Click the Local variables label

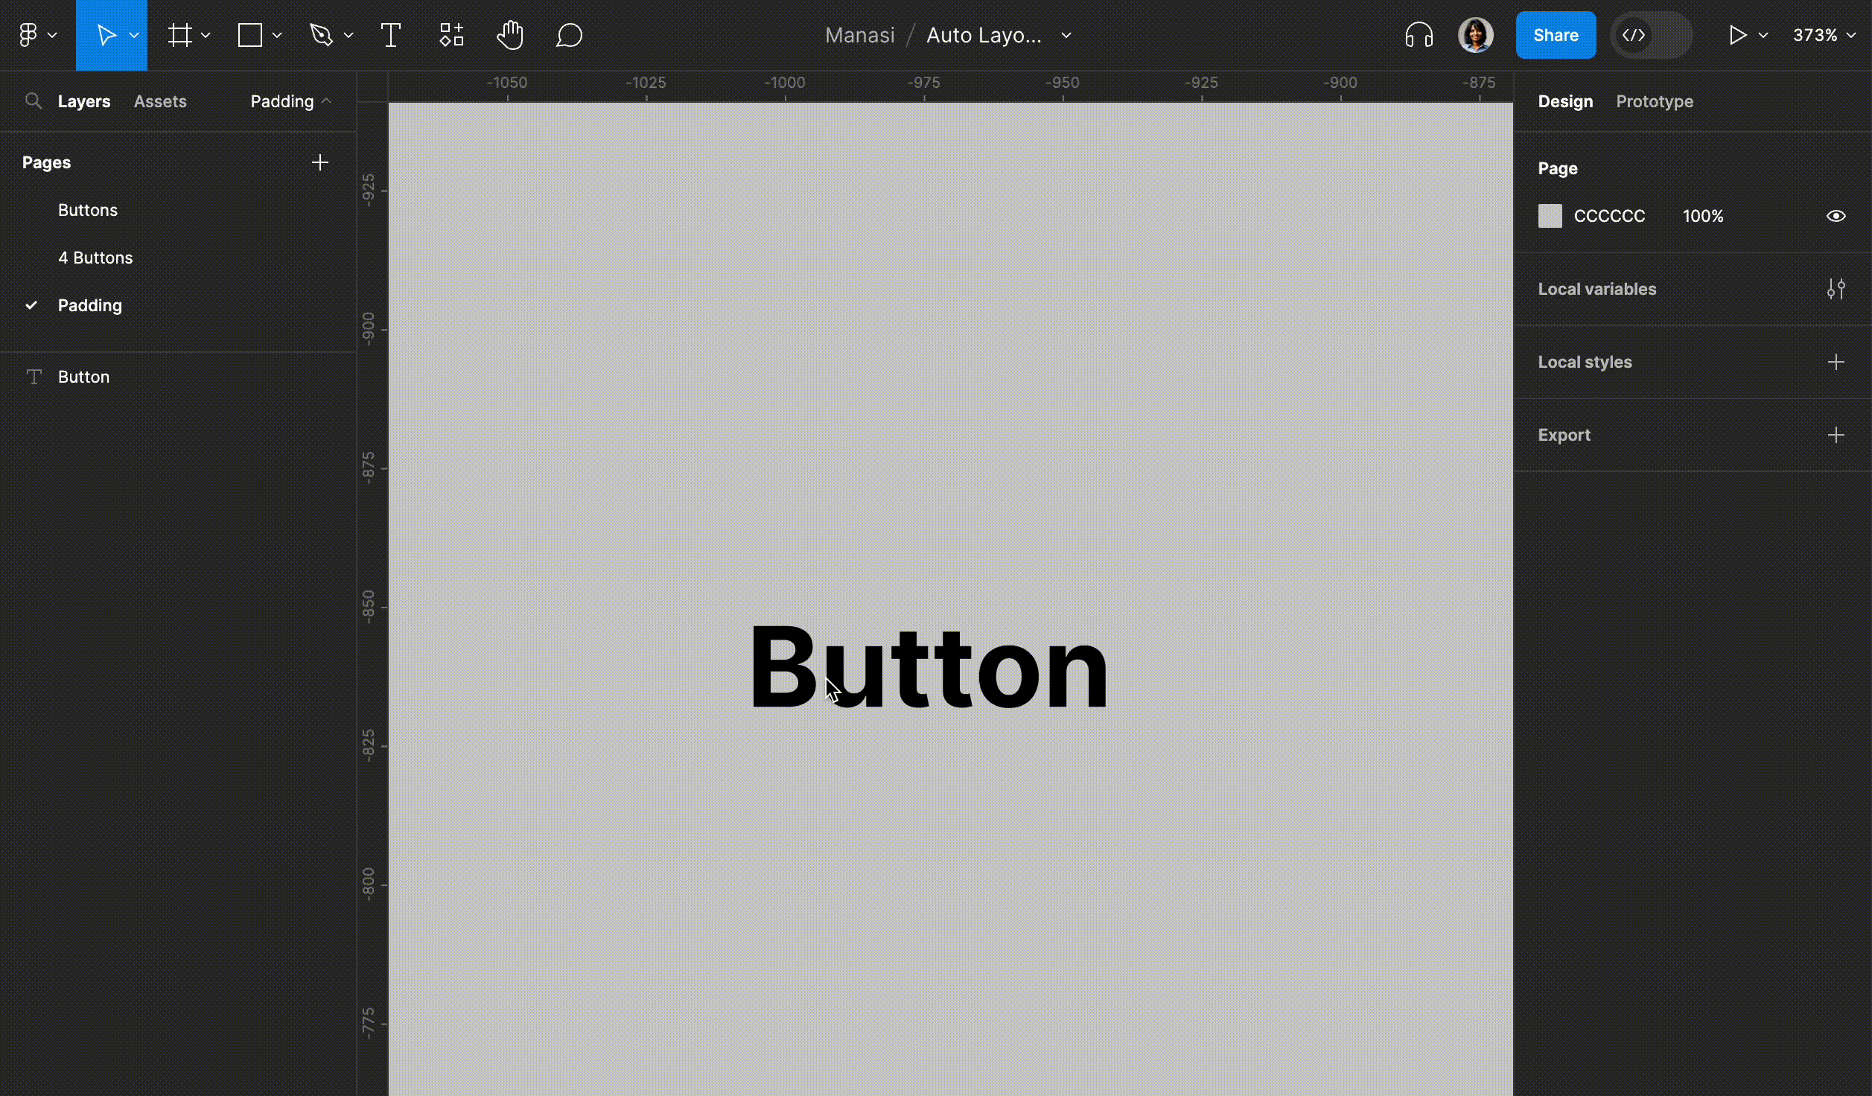(1597, 289)
